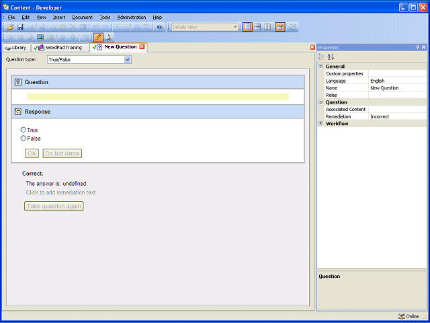Click the preview magnifier icon
Screen dimensions: 430x323
coord(108,37)
